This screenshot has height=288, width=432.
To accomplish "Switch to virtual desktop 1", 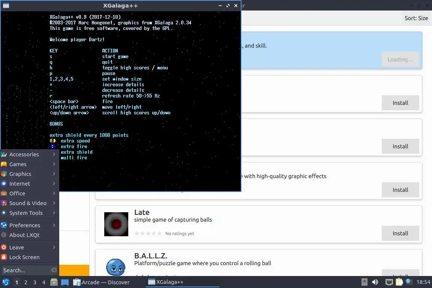I will (17, 282).
